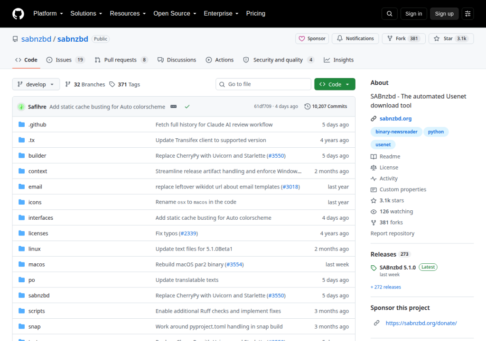Screen dimensions: 486x341
Task: Click the Notifications bell icon
Action: pos(340,38)
